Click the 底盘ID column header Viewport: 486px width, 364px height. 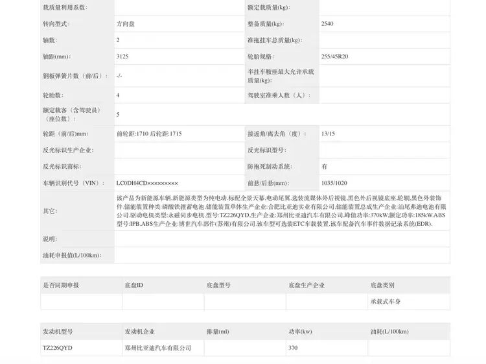click(x=134, y=285)
